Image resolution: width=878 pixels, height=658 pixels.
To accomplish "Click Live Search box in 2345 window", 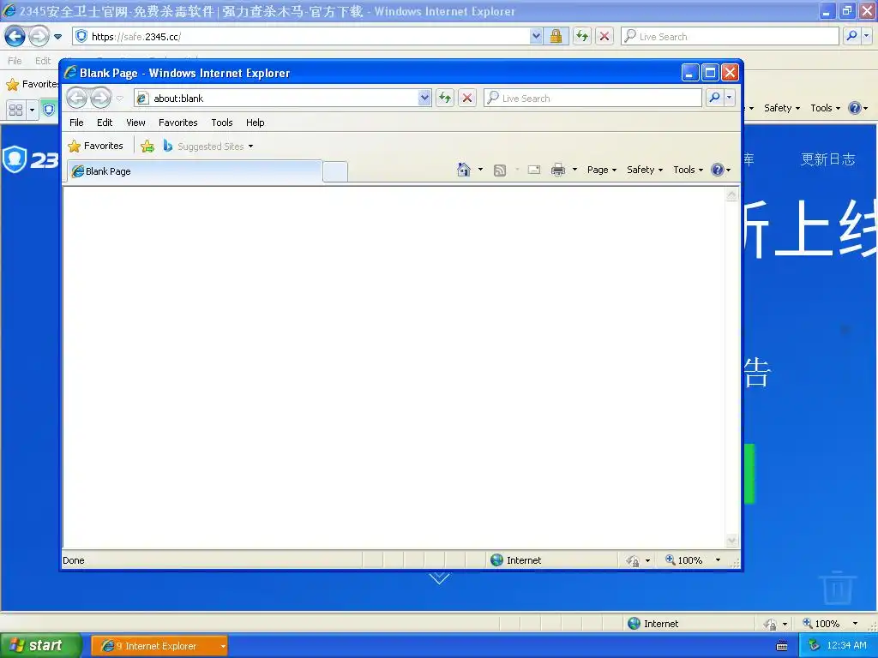I will pyautogui.click(x=730, y=37).
